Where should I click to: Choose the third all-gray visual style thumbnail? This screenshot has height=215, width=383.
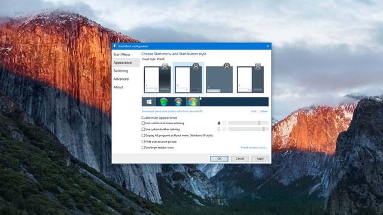(219, 78)
